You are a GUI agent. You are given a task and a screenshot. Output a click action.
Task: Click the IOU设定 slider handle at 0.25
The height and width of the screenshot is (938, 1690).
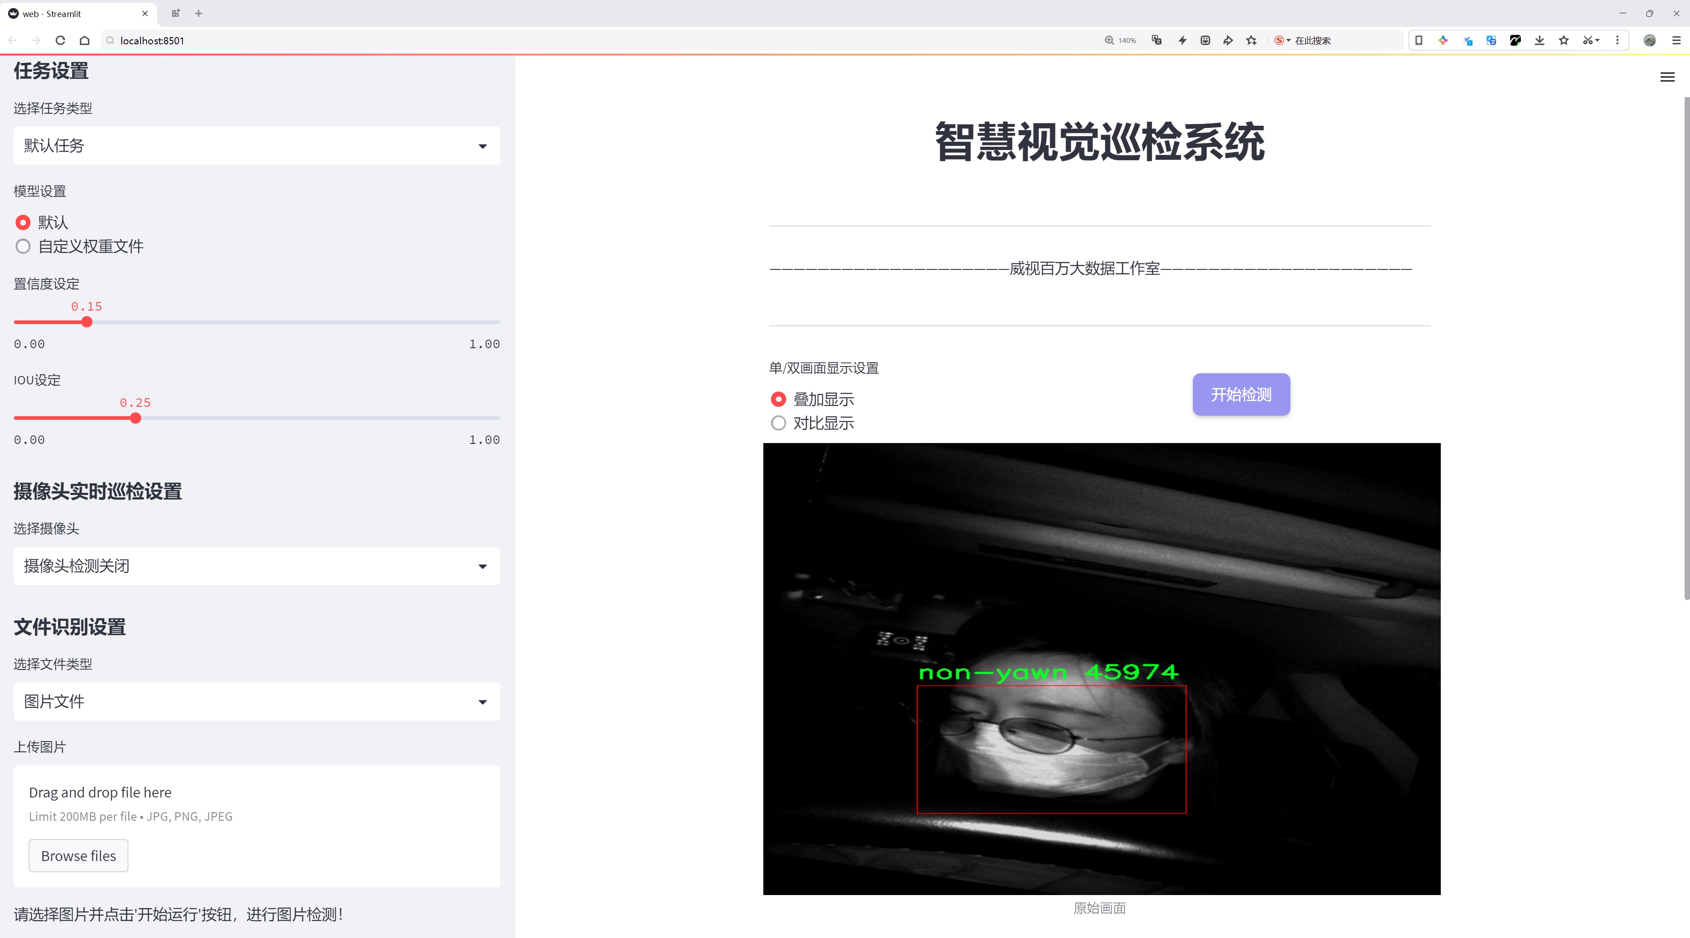135,418
